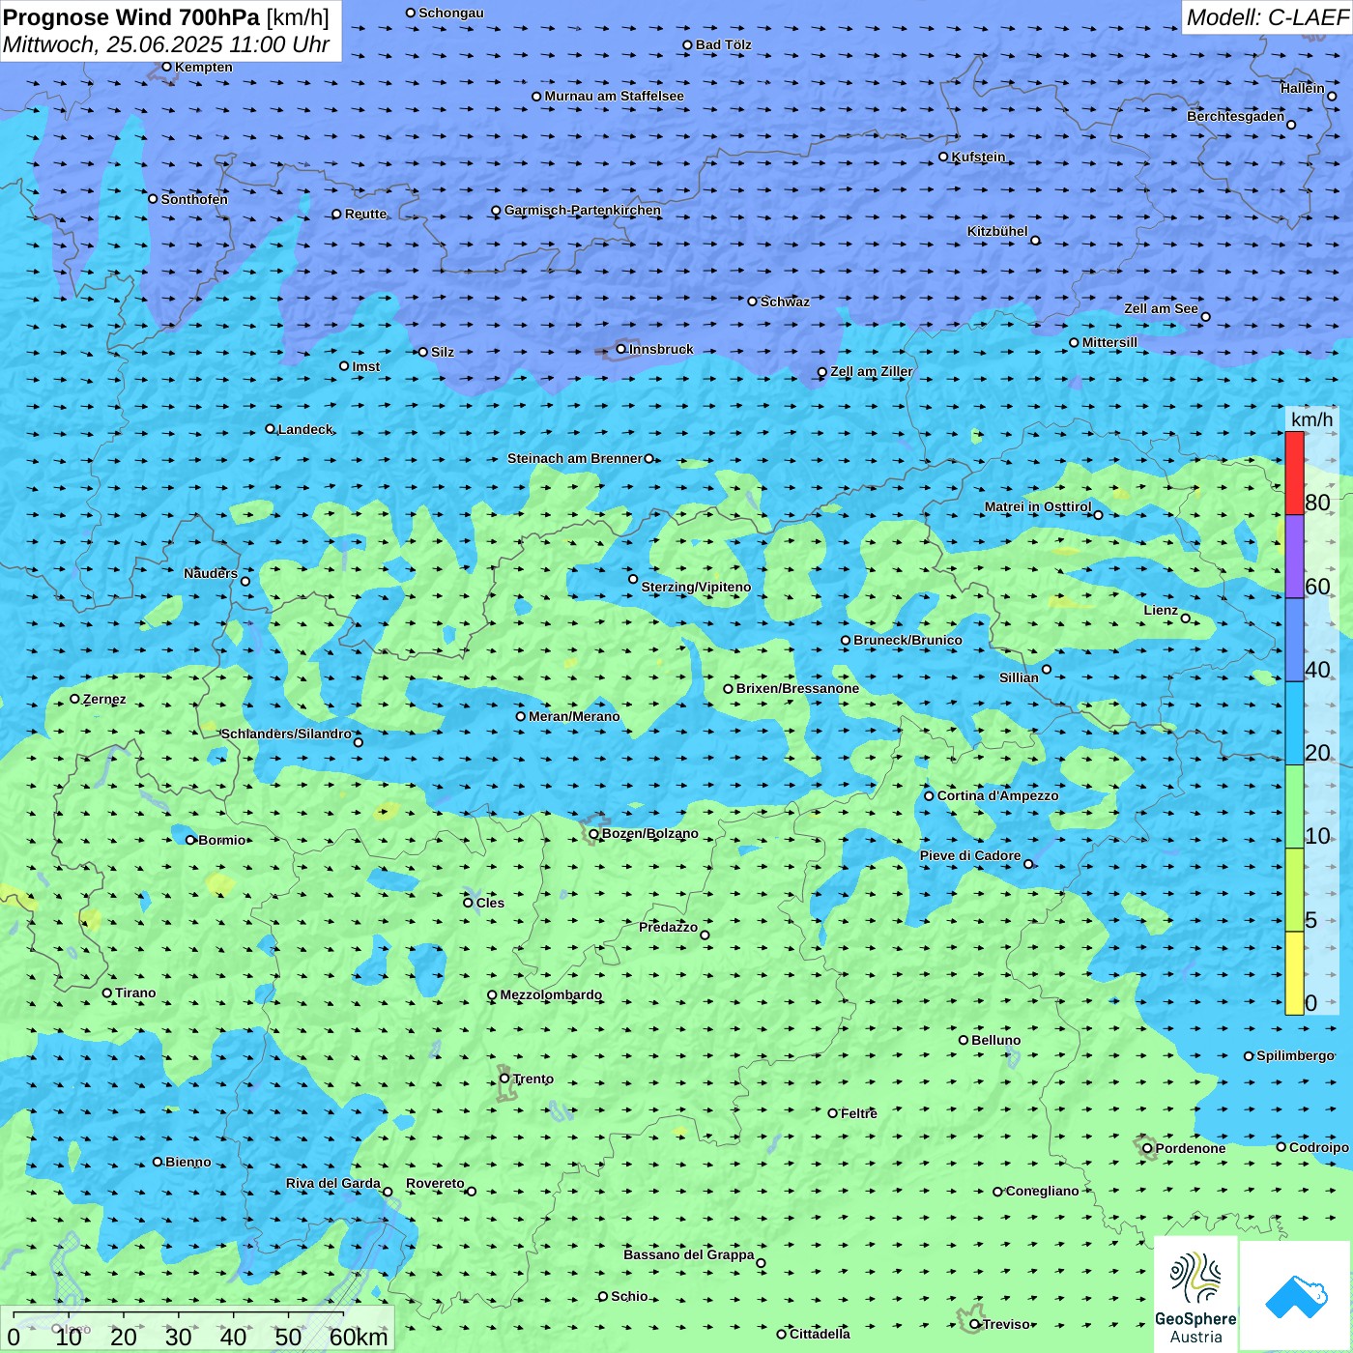1353x1353 pixels.
Task: Click the Trento city marker
Action: click(504, 1079)
